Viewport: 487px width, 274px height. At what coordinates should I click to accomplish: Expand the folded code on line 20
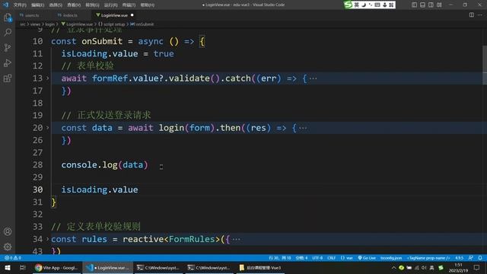[x=47, y=127]
